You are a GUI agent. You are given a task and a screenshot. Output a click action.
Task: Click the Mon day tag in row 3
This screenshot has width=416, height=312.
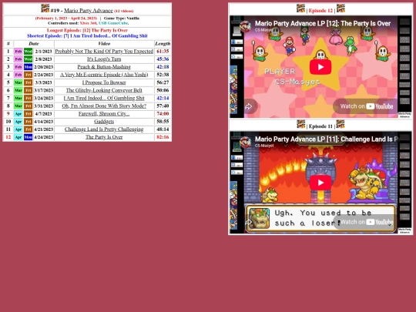pos(29,67)
